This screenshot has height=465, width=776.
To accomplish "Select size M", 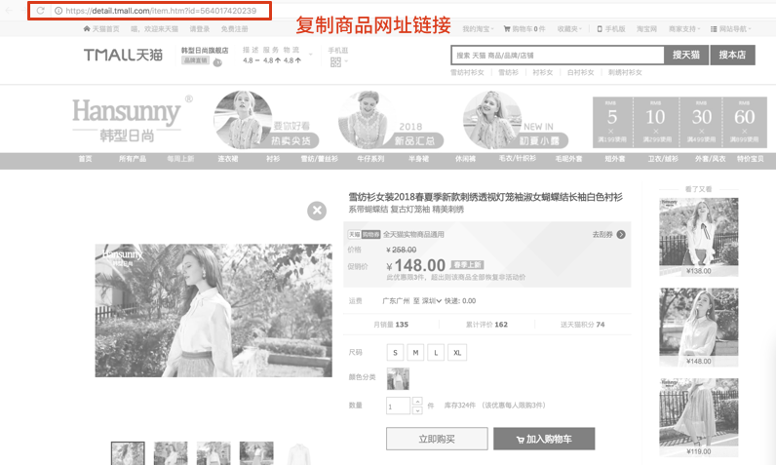I will coord(415,353).
